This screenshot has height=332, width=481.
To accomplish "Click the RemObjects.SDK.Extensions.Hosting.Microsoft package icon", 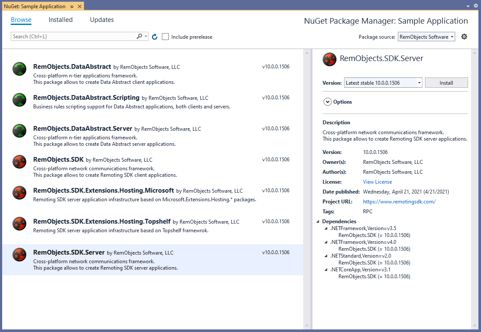I will 19,193.
